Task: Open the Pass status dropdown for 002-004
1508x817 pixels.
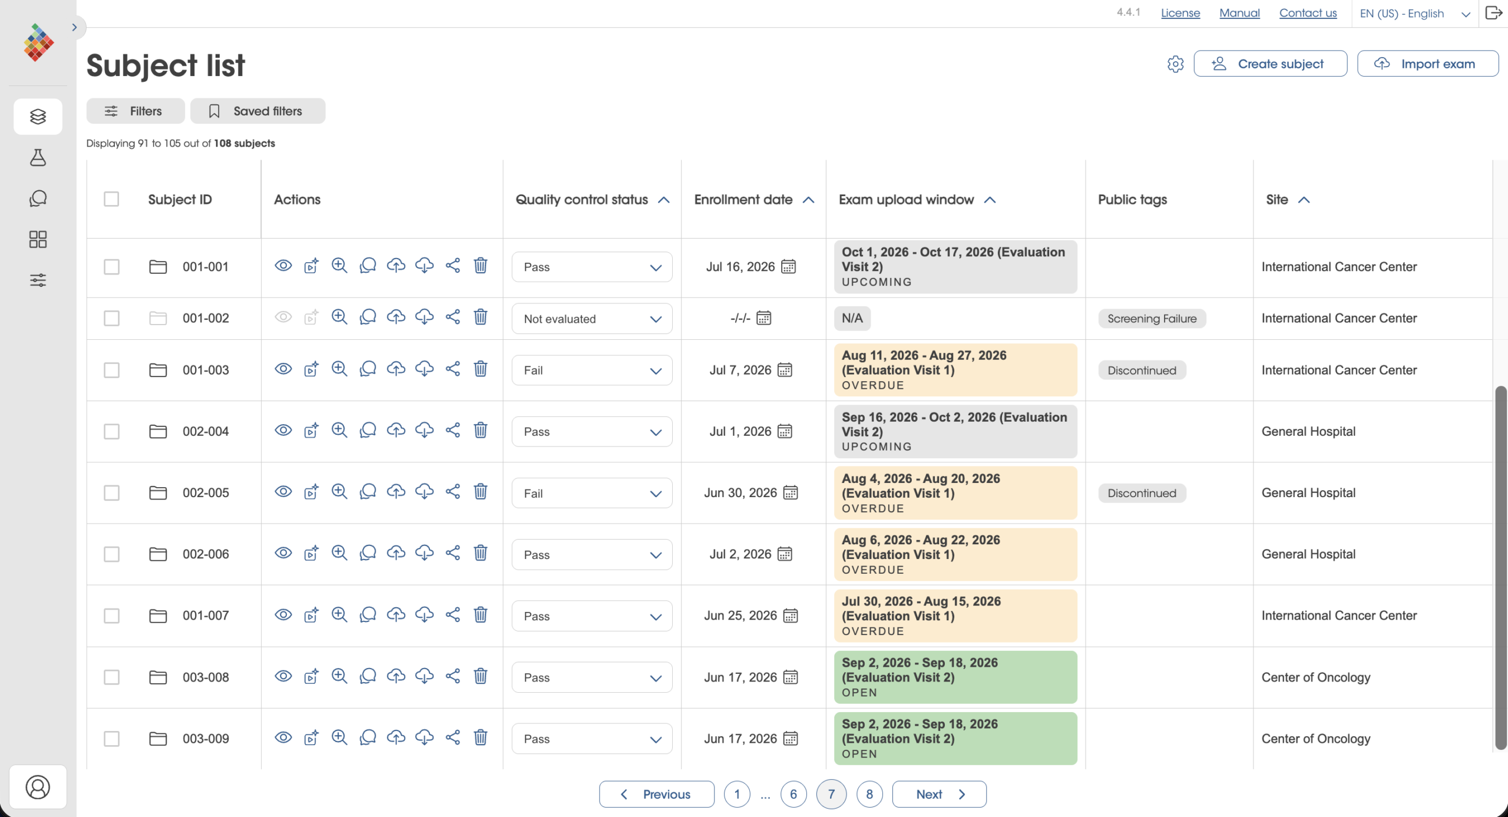Action: pyautogui.click(x=592, y=432)
